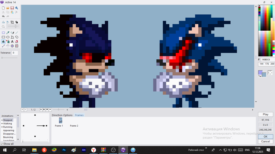The height and width of the screenshot is (154, 275).
Task: Select the Ellipse shape tool
Action: pos(8,37)
